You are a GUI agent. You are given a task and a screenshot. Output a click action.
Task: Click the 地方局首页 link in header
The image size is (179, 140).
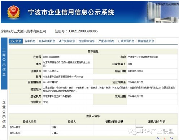point(173,4)
